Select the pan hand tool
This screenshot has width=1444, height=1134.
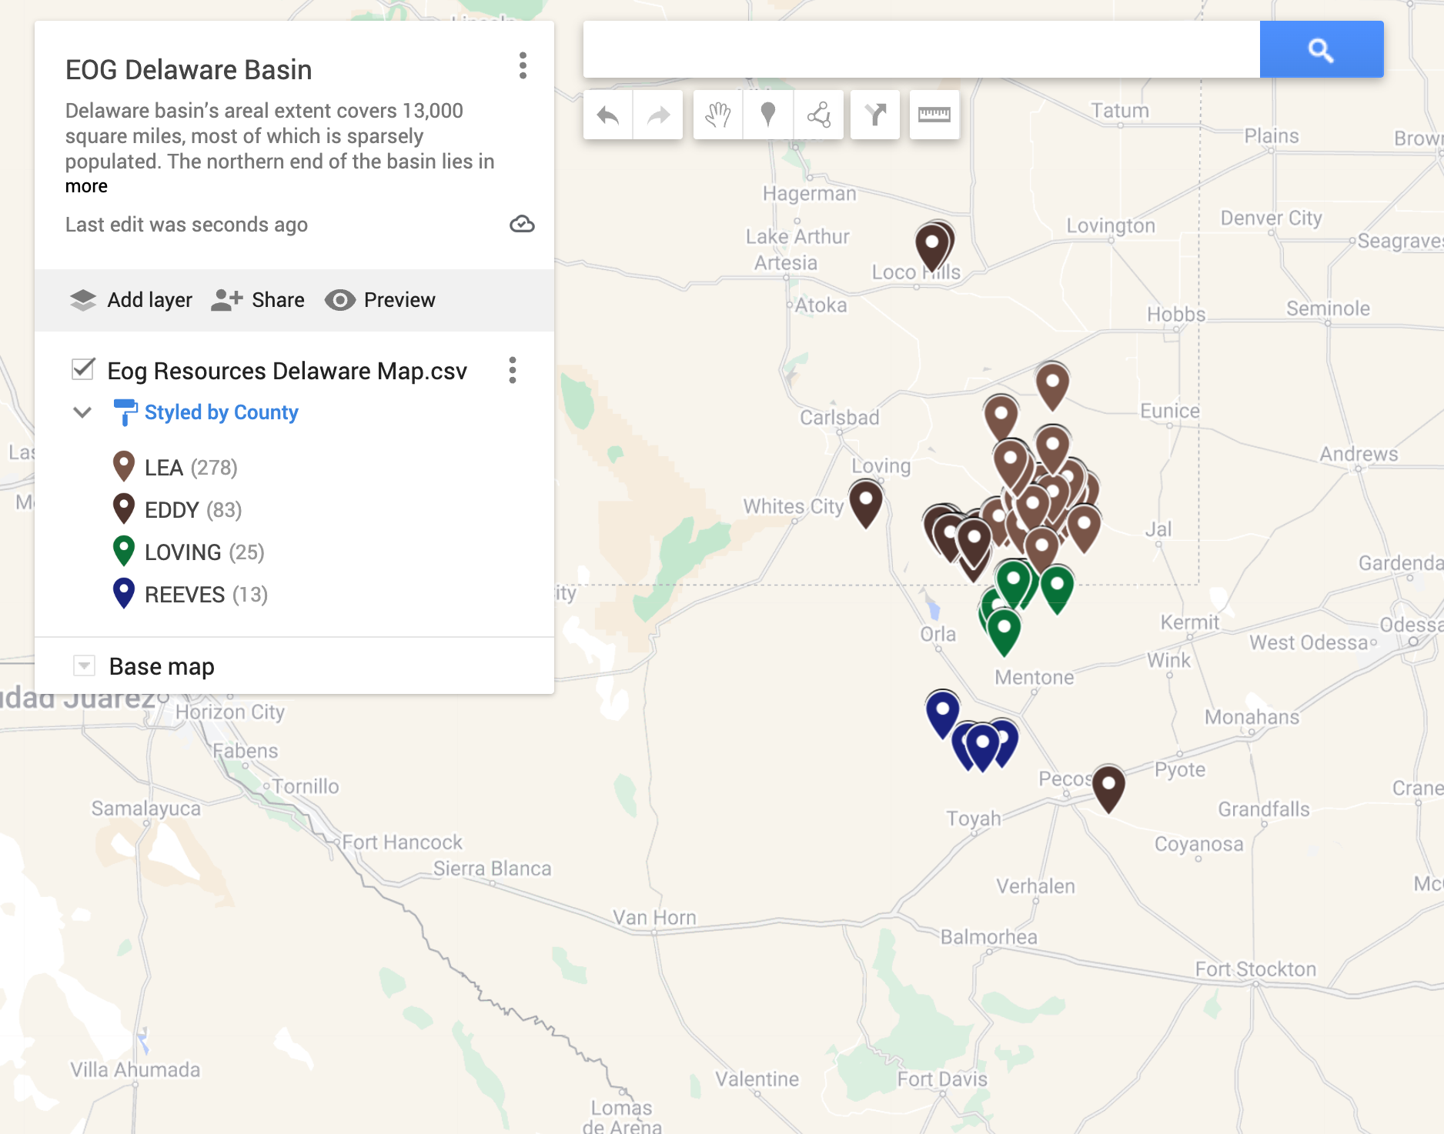click(717, 115)
